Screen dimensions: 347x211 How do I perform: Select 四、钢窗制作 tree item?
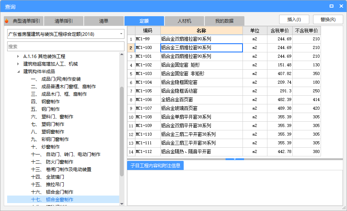(45, 101)
